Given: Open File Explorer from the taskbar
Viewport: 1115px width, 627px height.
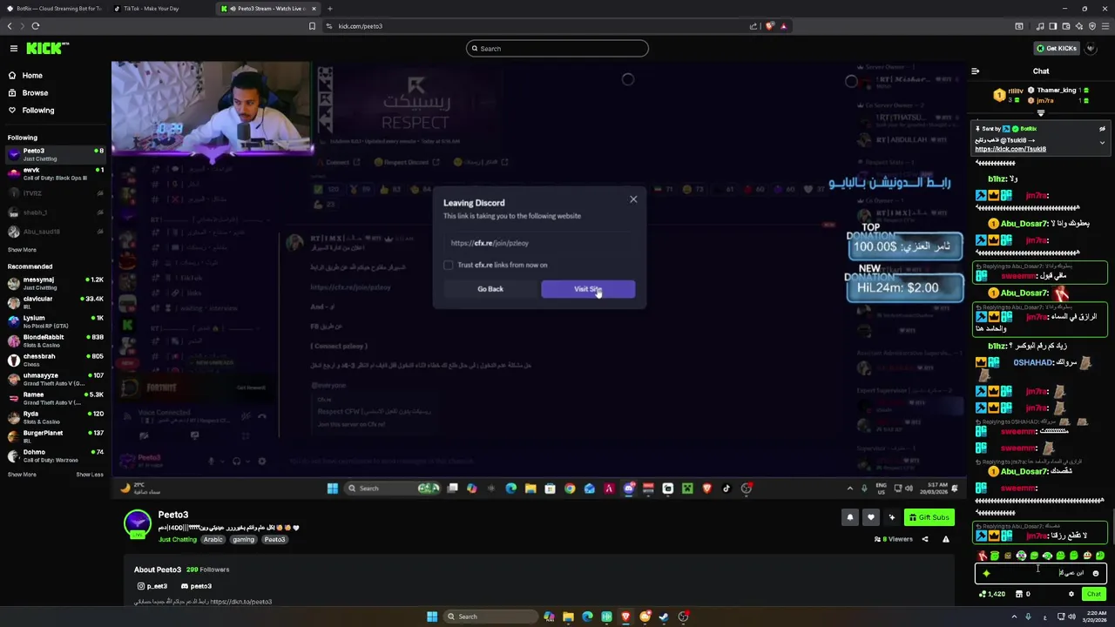Looking at the screenshot, I should click(x=568, y=617).
